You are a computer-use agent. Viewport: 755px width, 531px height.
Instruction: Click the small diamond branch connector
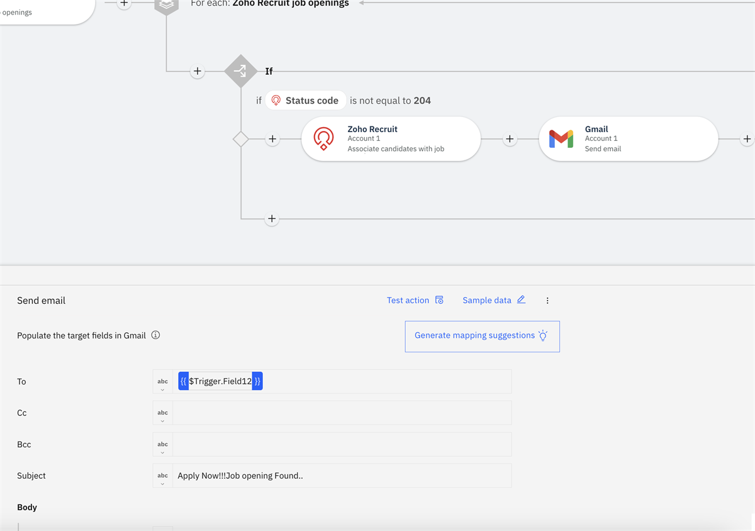pyautogui.click(x=241, y=139)
